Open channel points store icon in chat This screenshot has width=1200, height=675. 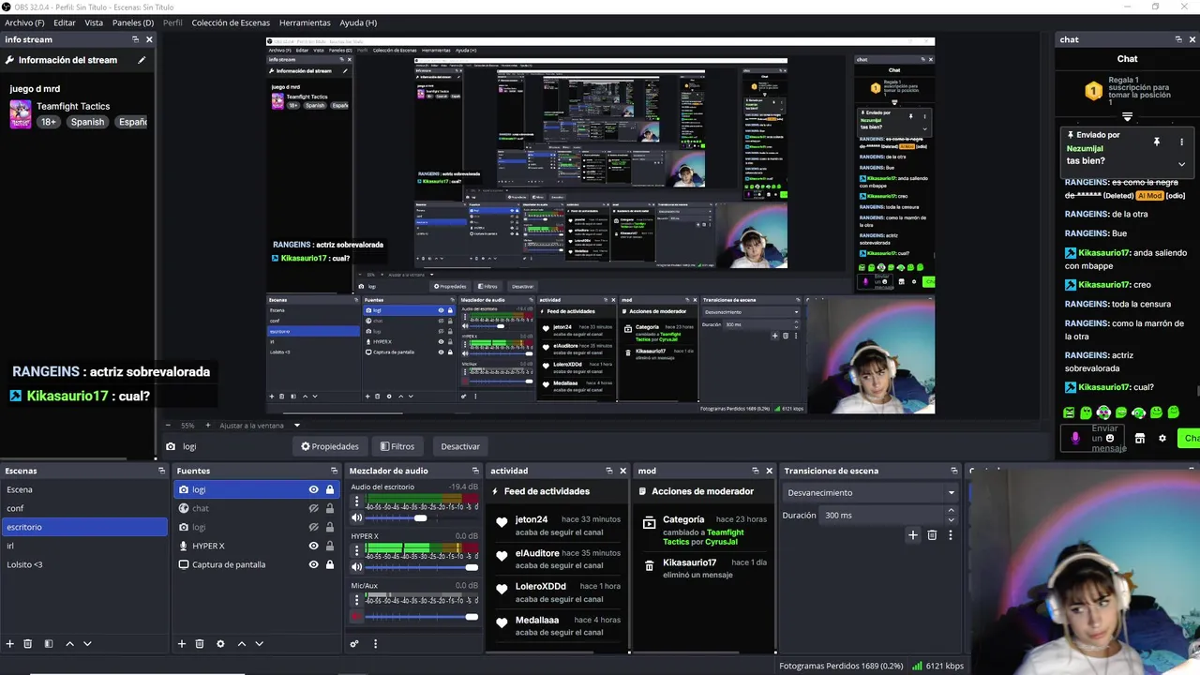[x=1140, y=438]
